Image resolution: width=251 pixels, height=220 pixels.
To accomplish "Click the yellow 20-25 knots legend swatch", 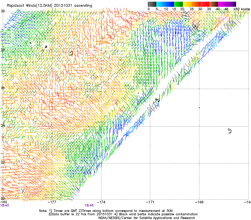I will click(187, 4).
